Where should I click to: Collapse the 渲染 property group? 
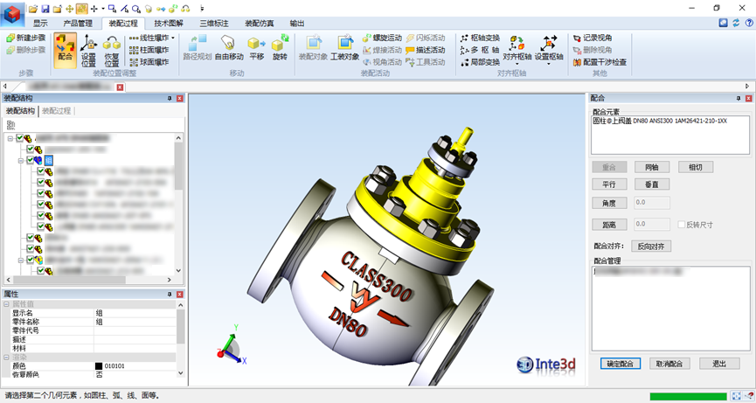[6, 358]
